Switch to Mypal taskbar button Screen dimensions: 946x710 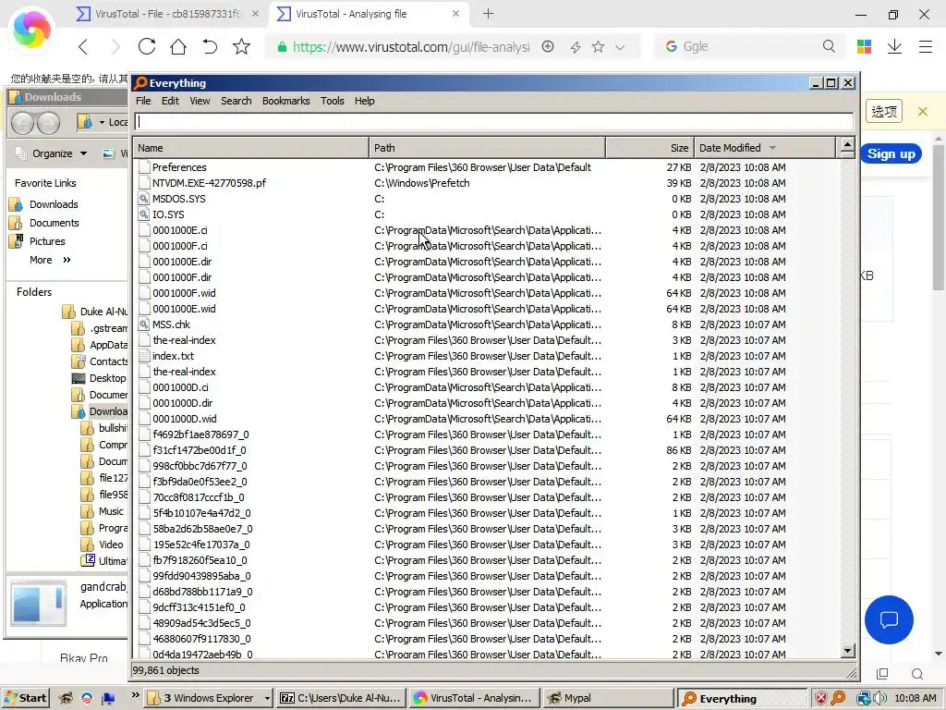click(608, 698)
